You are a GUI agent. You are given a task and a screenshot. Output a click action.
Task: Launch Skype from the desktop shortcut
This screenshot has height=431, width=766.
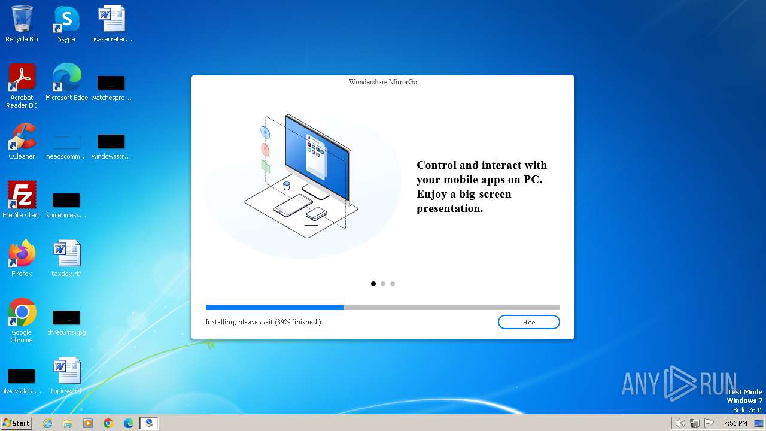pos(66,24)
